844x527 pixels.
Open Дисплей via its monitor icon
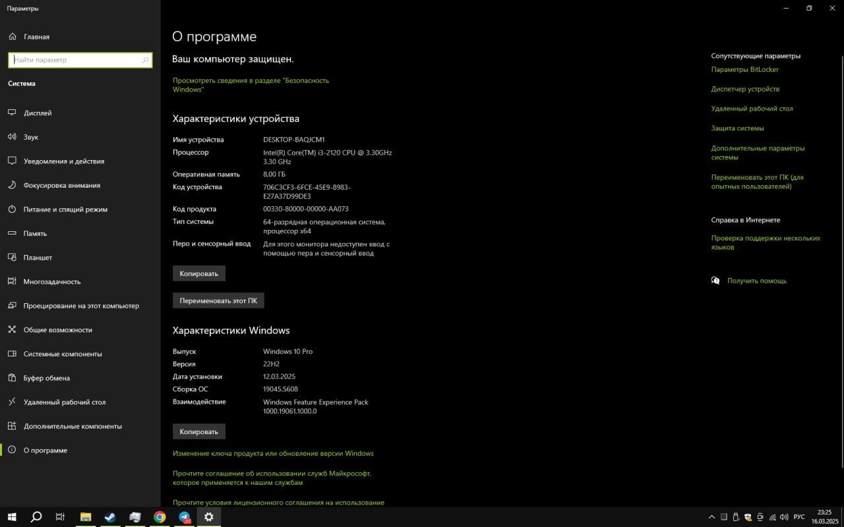pos(12,113)
